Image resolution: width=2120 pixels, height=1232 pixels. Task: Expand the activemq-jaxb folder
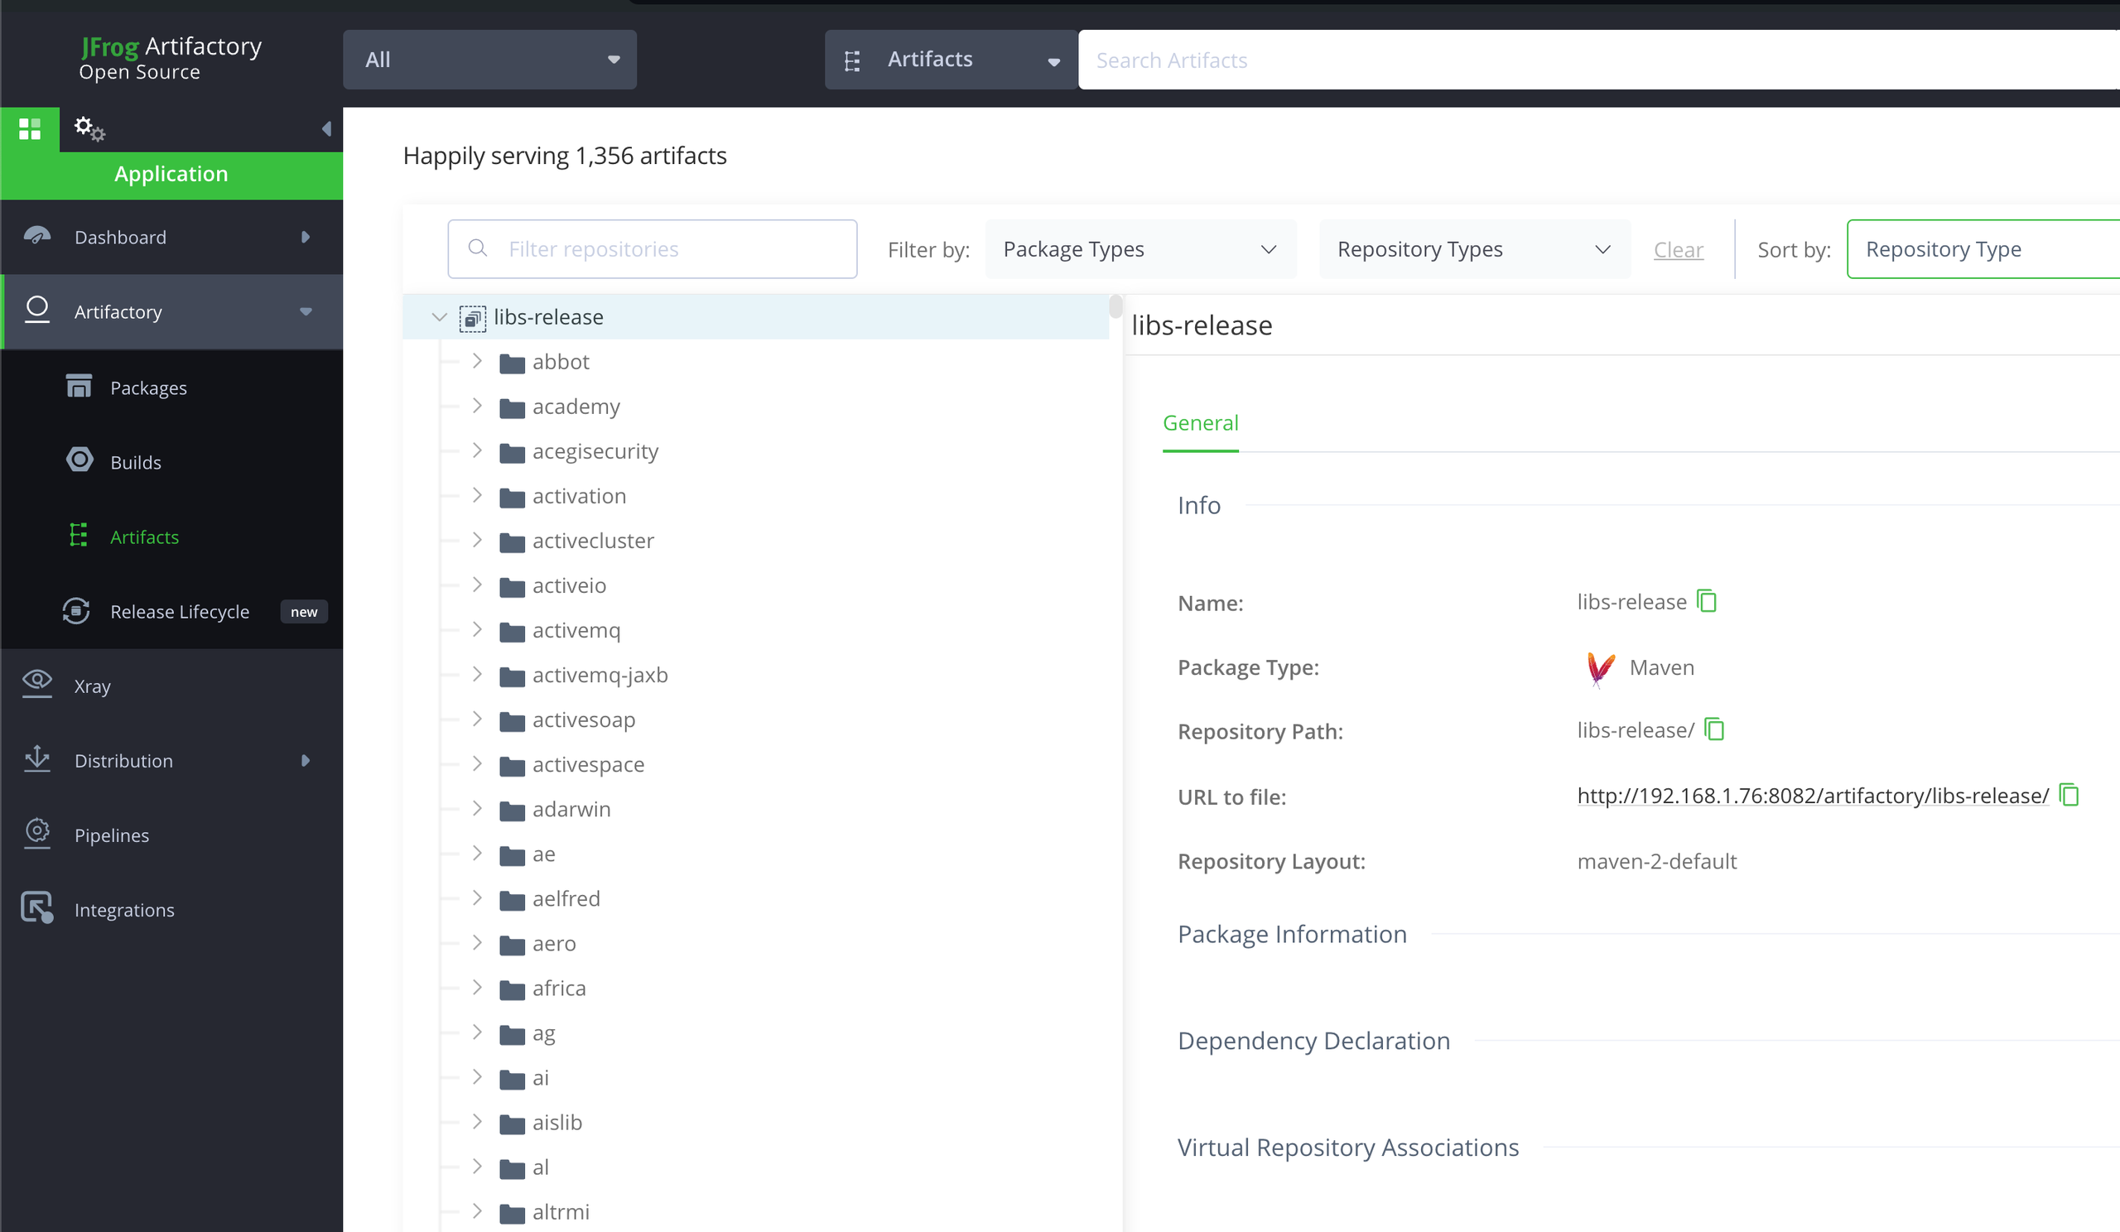[477, 675]
